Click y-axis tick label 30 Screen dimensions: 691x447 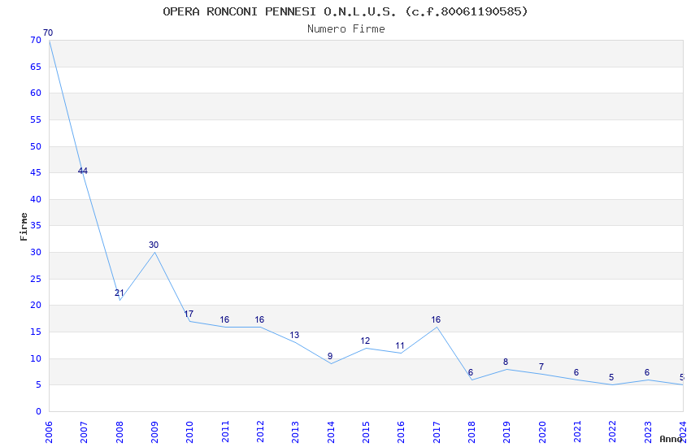[x=36, y=252]
